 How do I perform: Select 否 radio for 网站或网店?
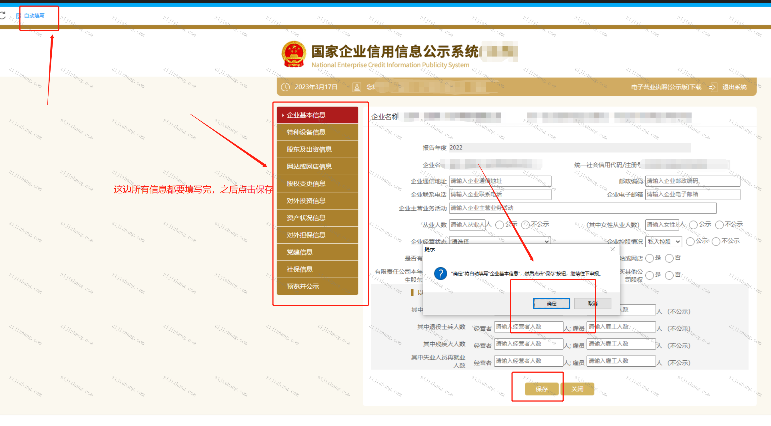(x=669, y=258)
